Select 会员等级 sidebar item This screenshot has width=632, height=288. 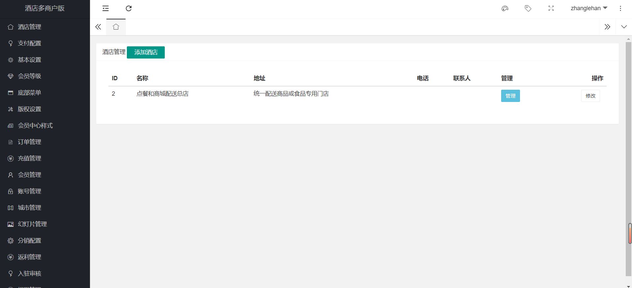[x=30, y=76]
